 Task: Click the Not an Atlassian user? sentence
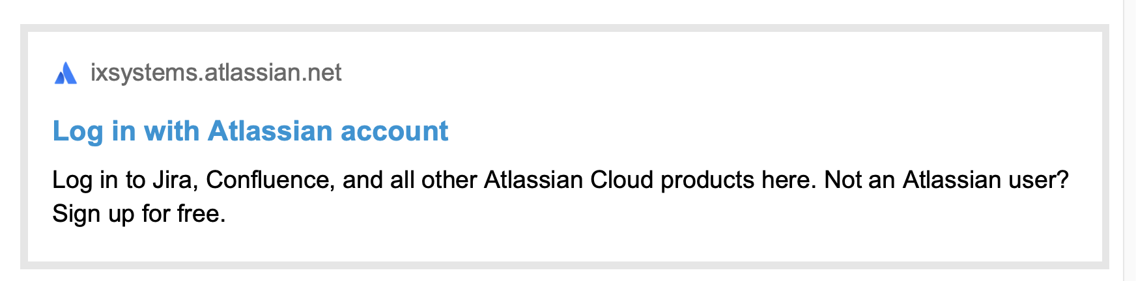pyautogui.click(x=946, y=180)
